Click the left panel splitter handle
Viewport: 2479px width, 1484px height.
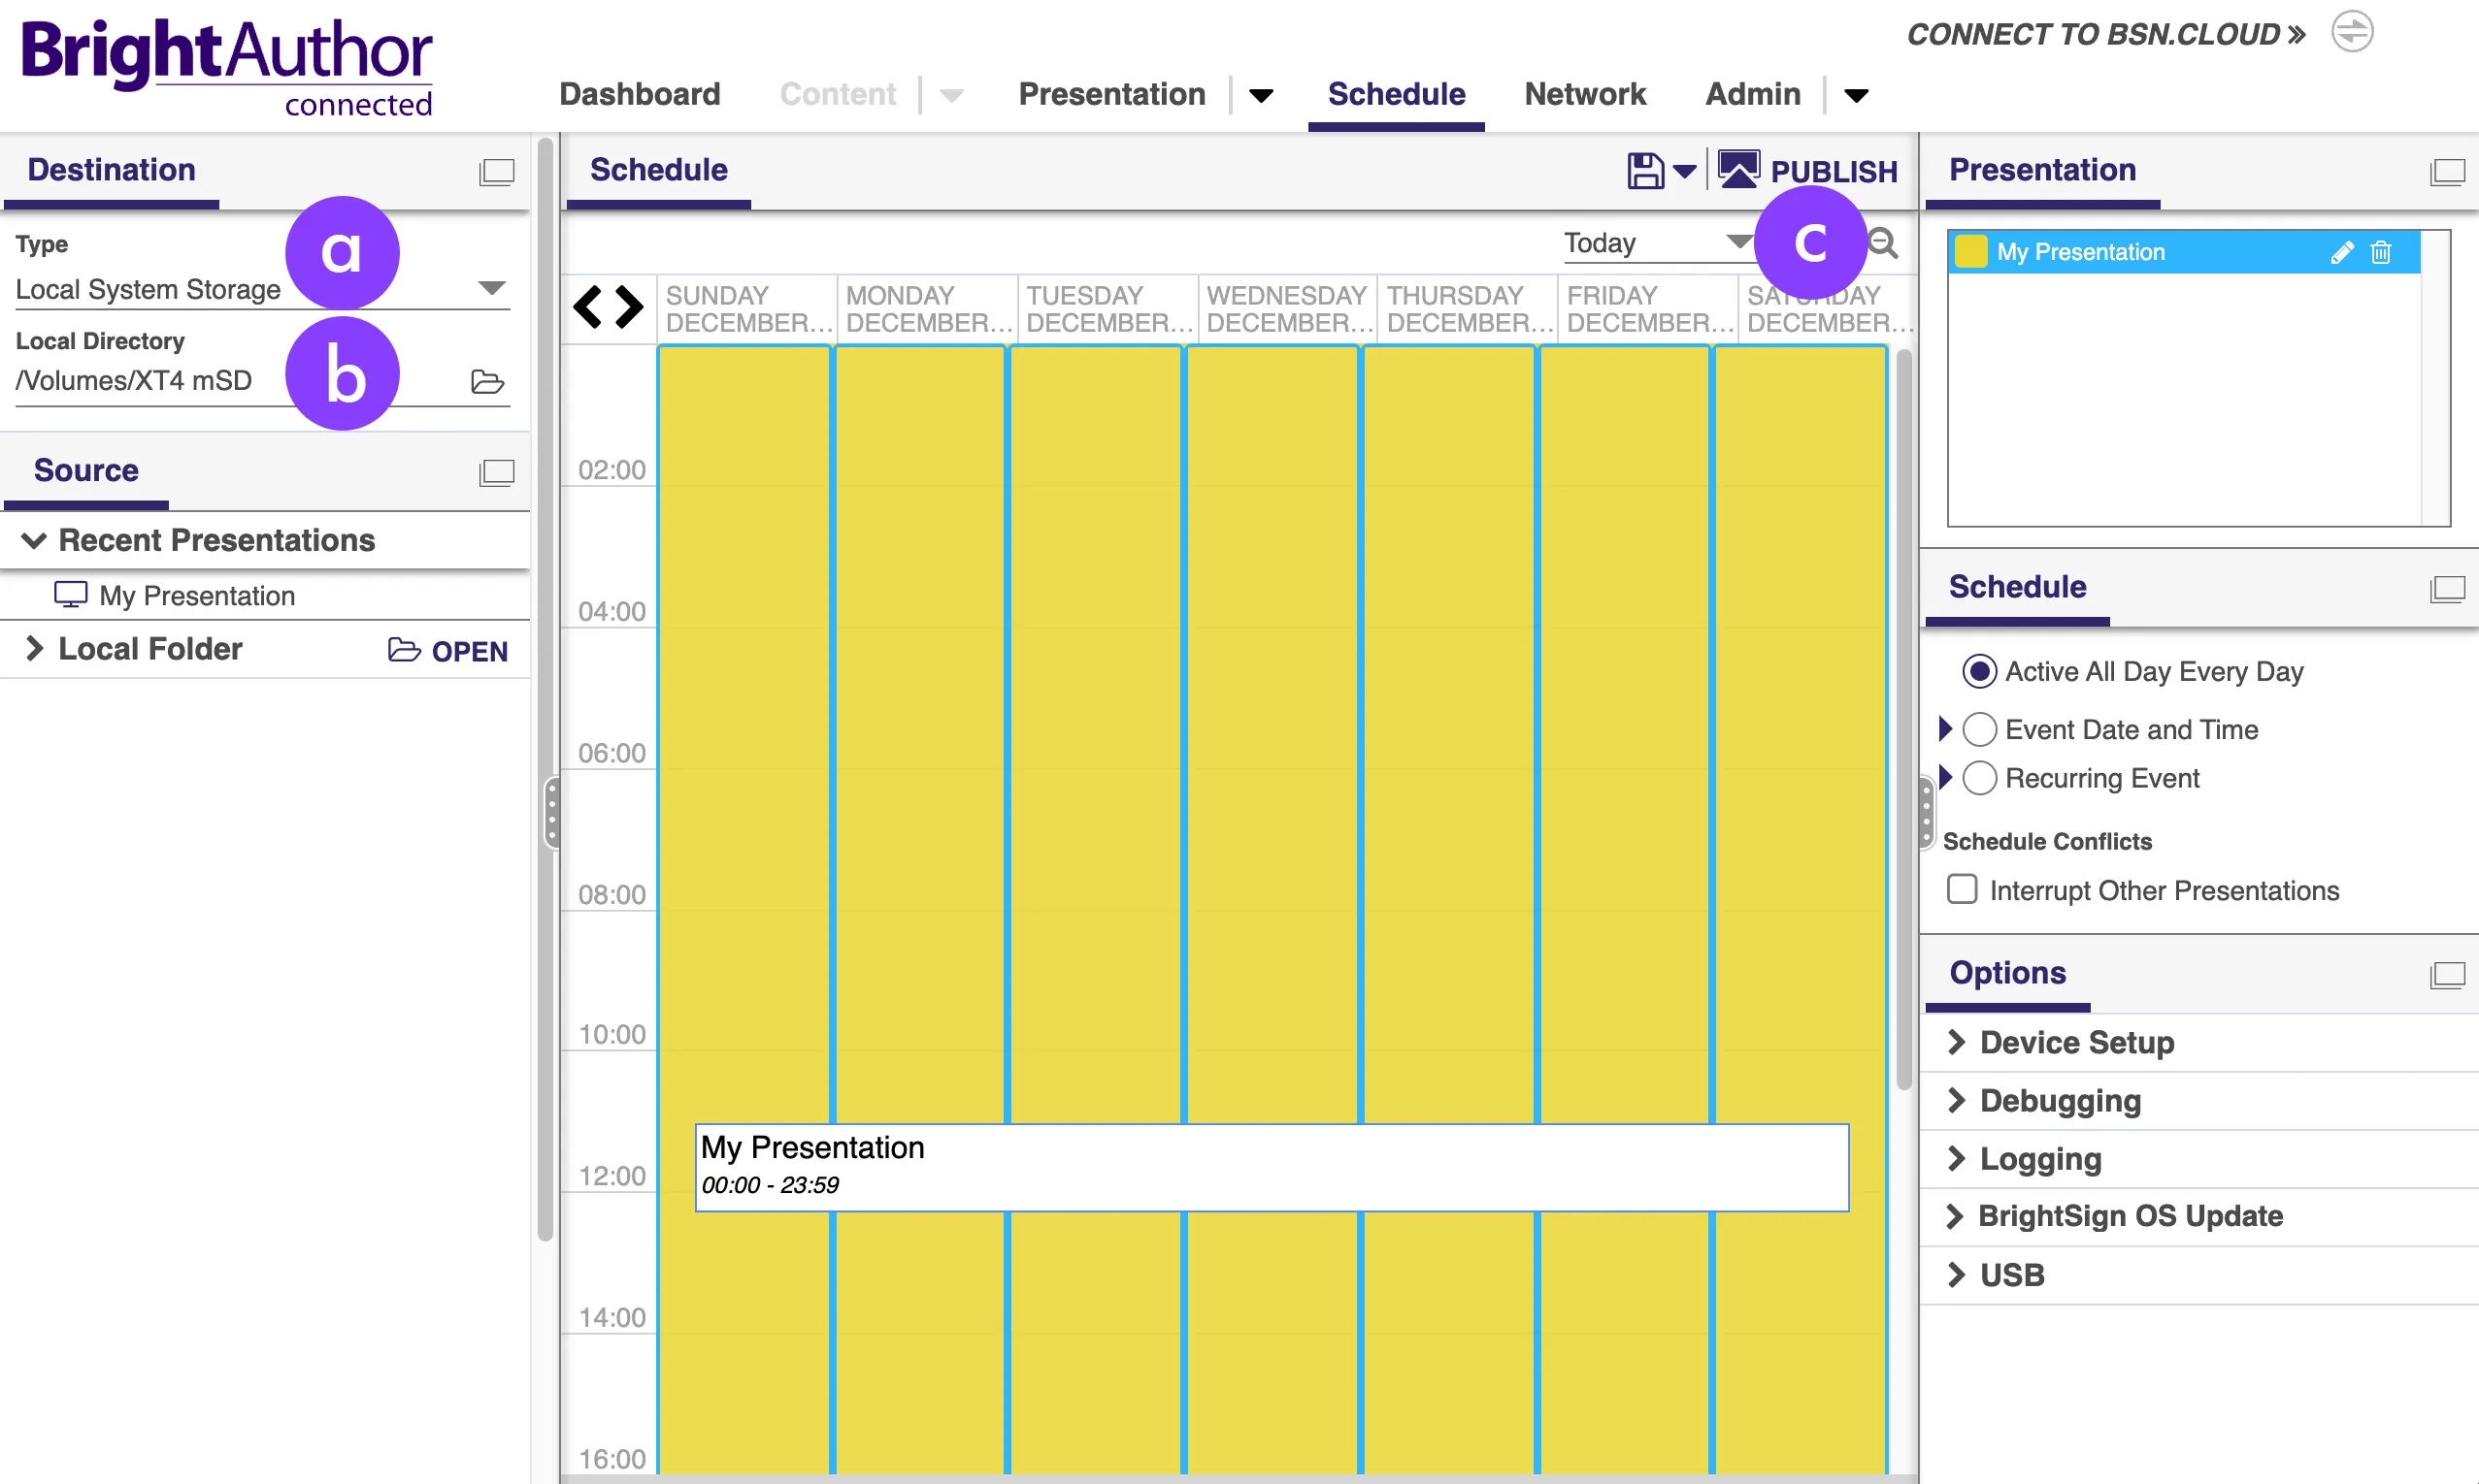[x=551, y=812]
